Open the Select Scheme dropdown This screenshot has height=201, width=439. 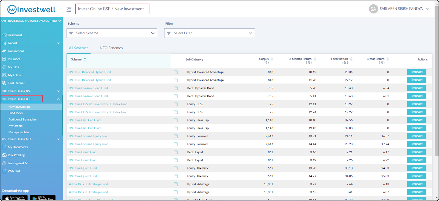(x=112, y=33)
